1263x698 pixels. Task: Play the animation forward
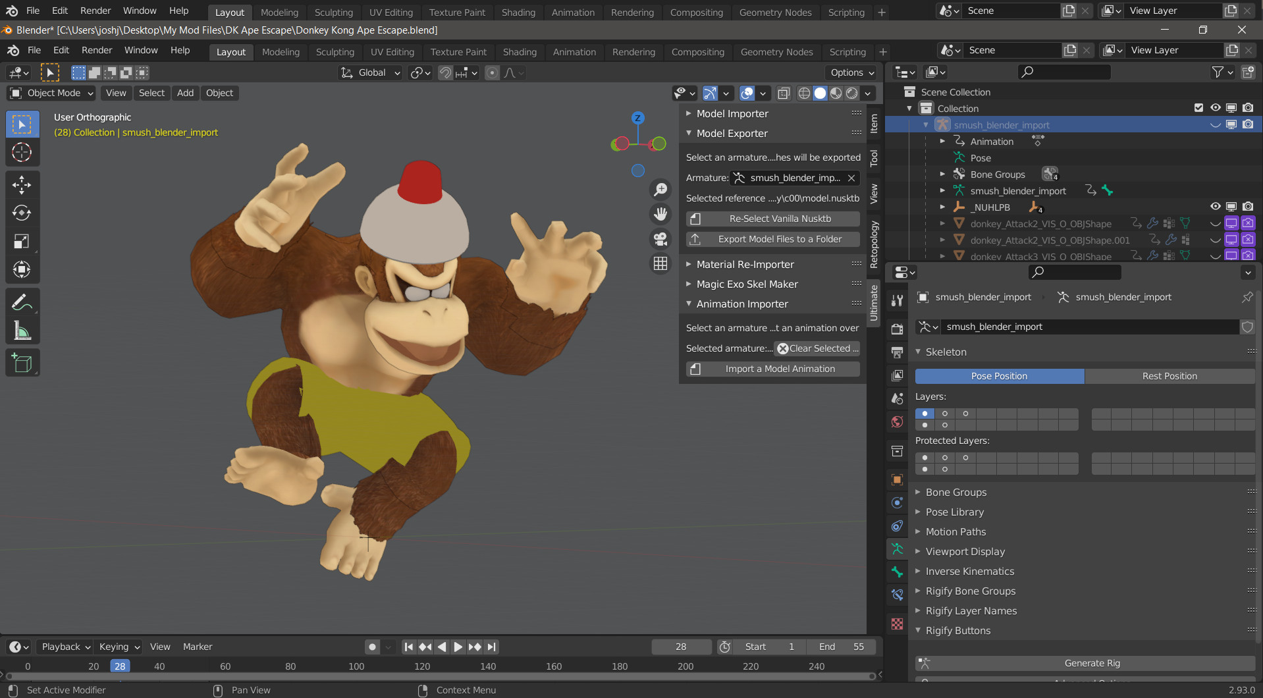[458, 647]
